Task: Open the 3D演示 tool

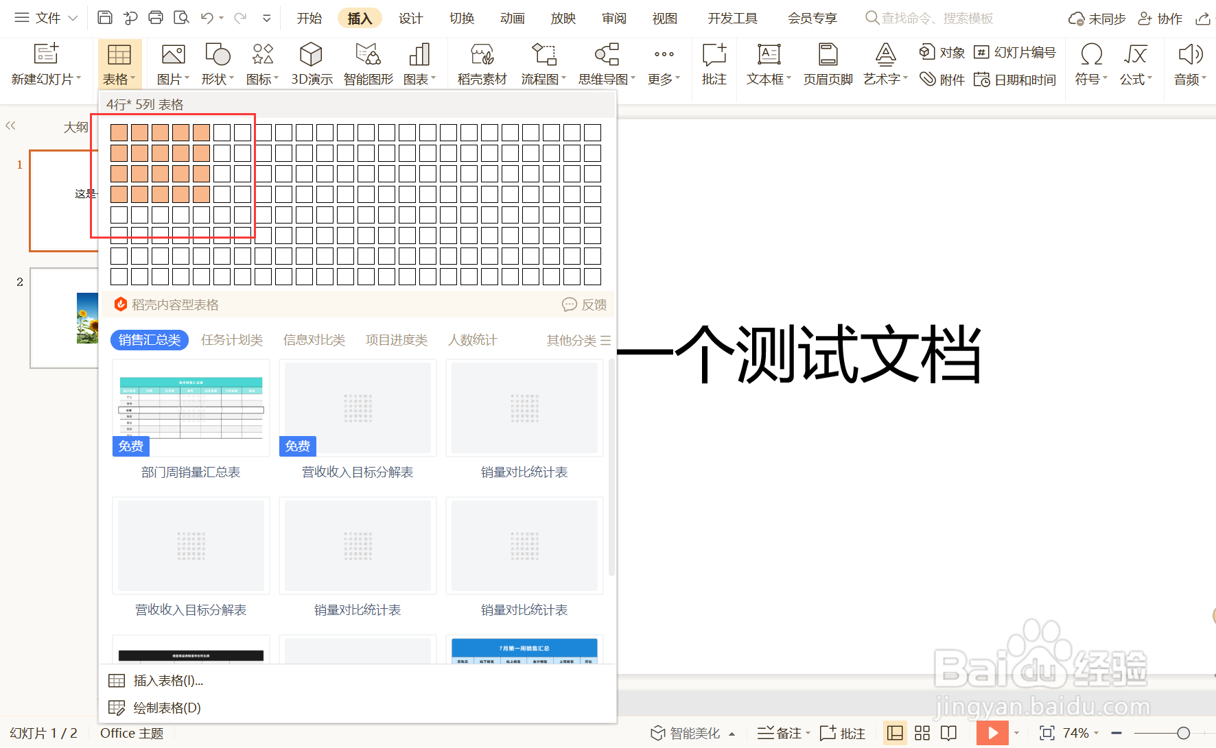Action: pos(312,64)
